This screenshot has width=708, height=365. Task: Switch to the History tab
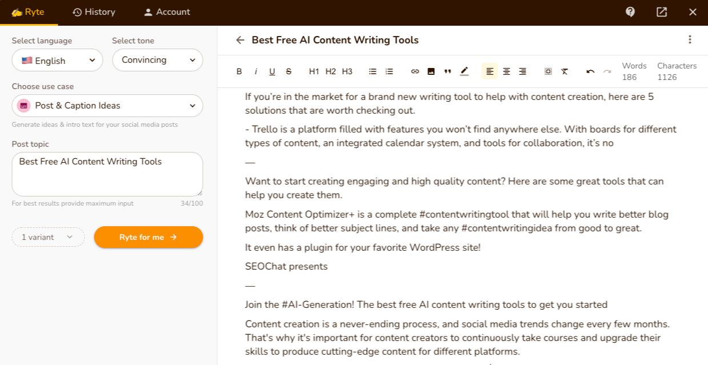tap(94, 12)
